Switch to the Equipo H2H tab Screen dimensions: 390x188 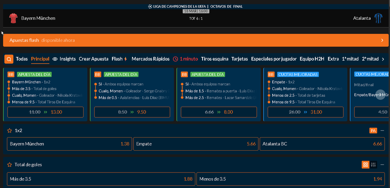pos(312,59)
